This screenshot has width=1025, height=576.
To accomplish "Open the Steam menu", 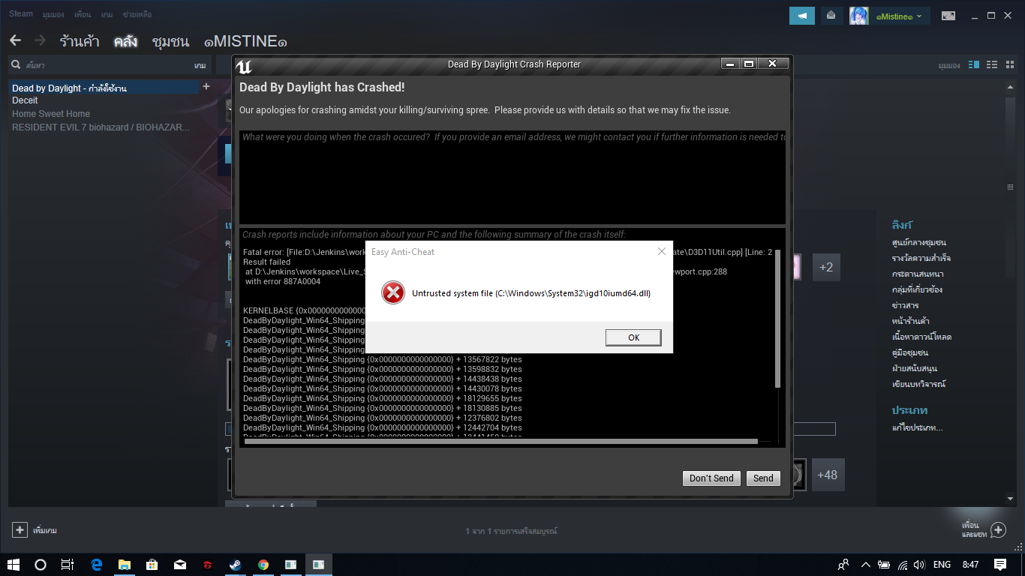I will click(21, 13).
